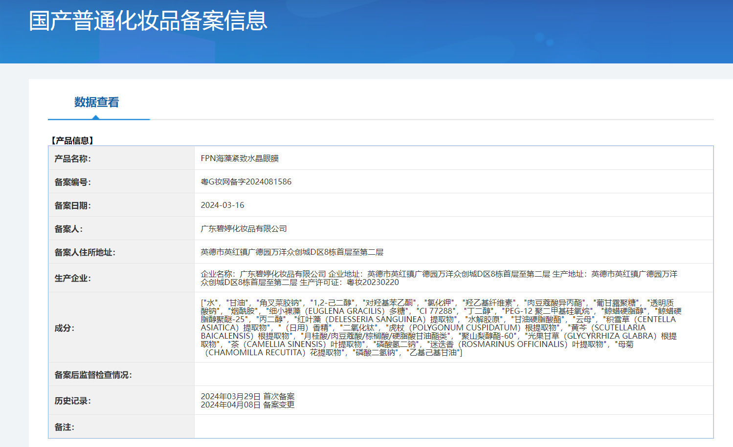This screenshot has height=447, width=733.
Task: Select history entry 2024年04月08日 备案变更
Action: (x=247, y=405)
